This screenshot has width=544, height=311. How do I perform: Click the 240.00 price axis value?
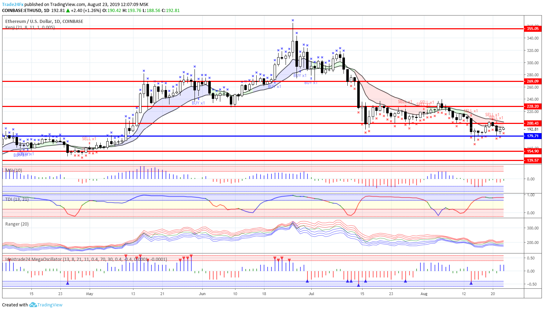(533, 100)
